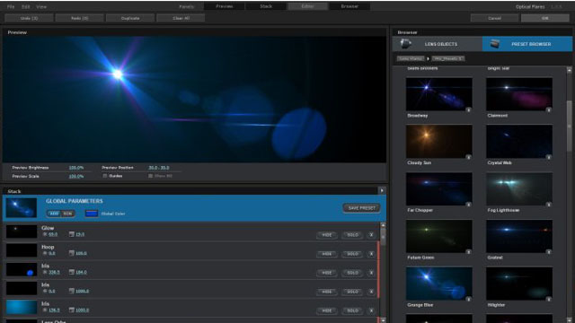
Task: Hide the Glow element
Action: [327, 235]
